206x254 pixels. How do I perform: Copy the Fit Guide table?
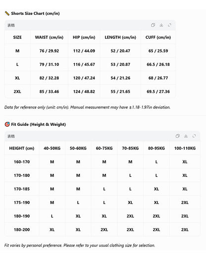point(178,136)
